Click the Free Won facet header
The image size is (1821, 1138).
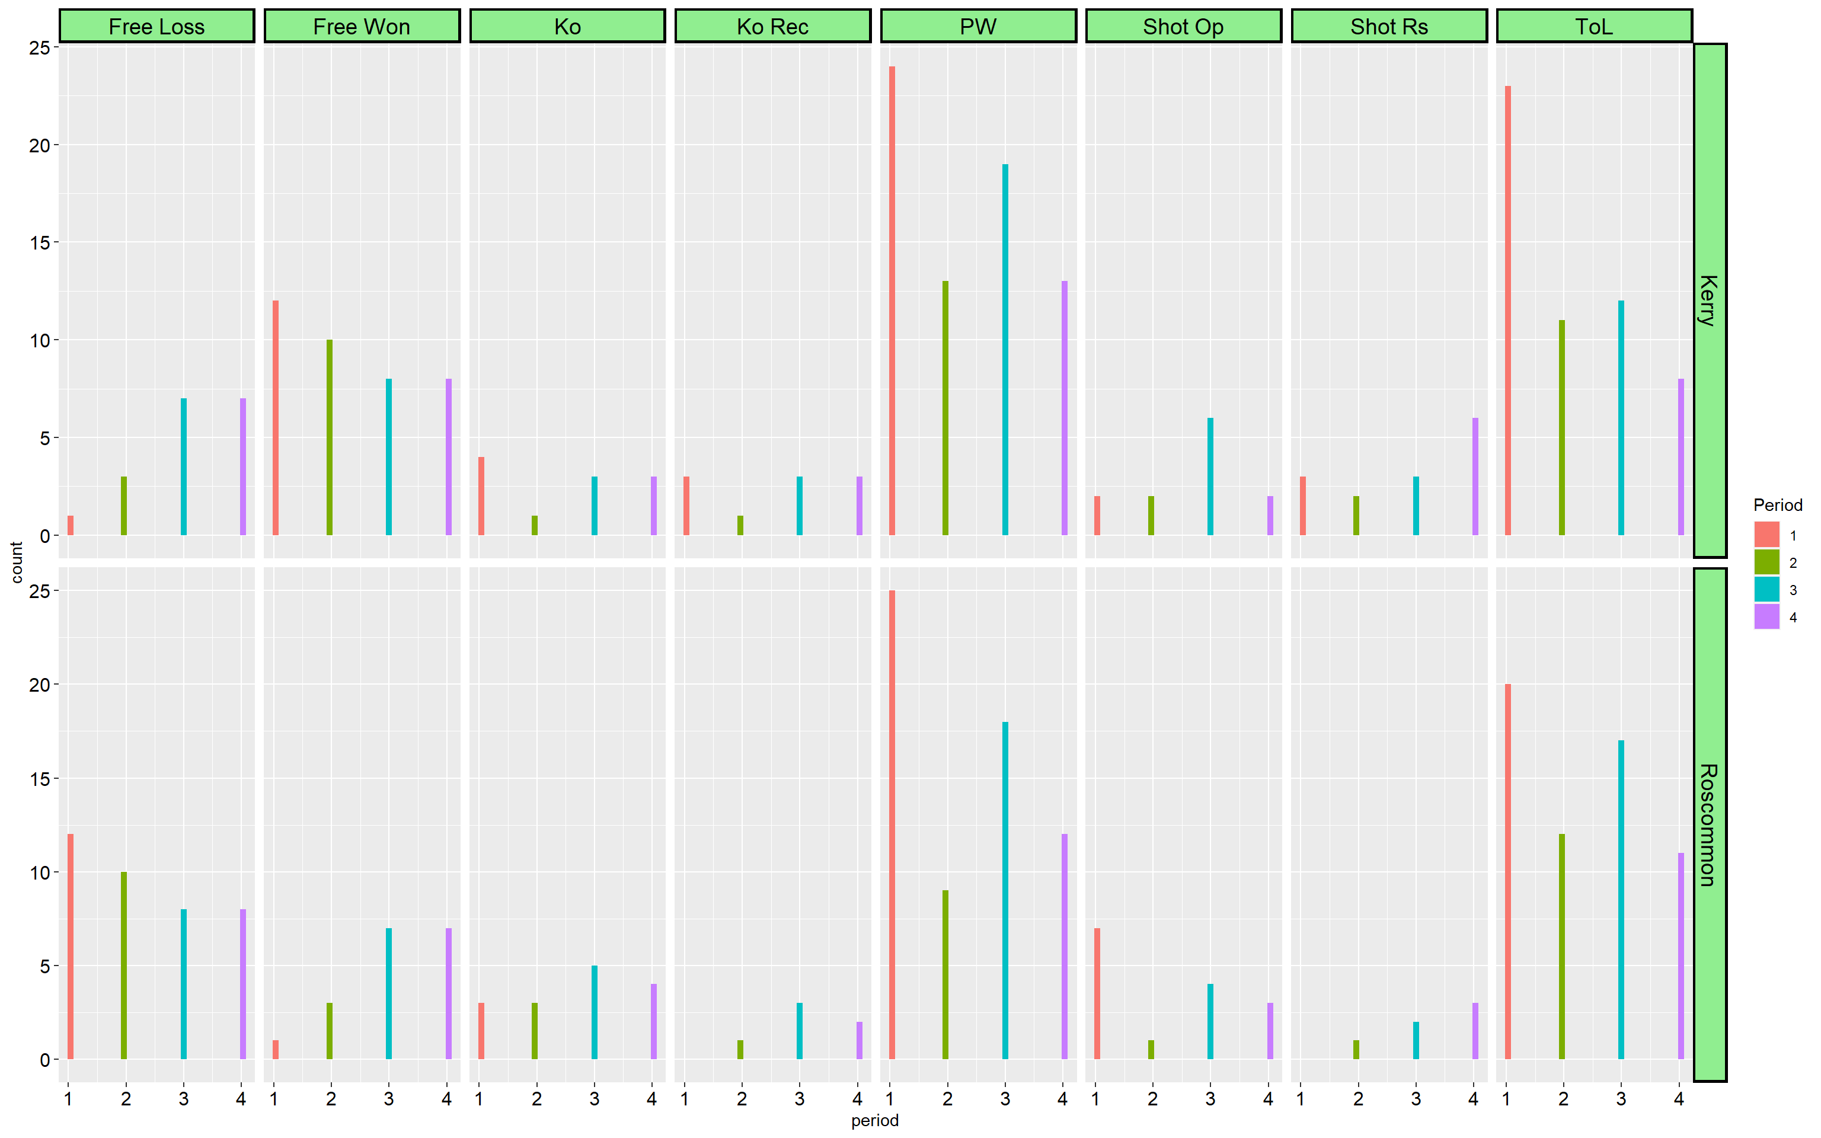click(362, 26)
